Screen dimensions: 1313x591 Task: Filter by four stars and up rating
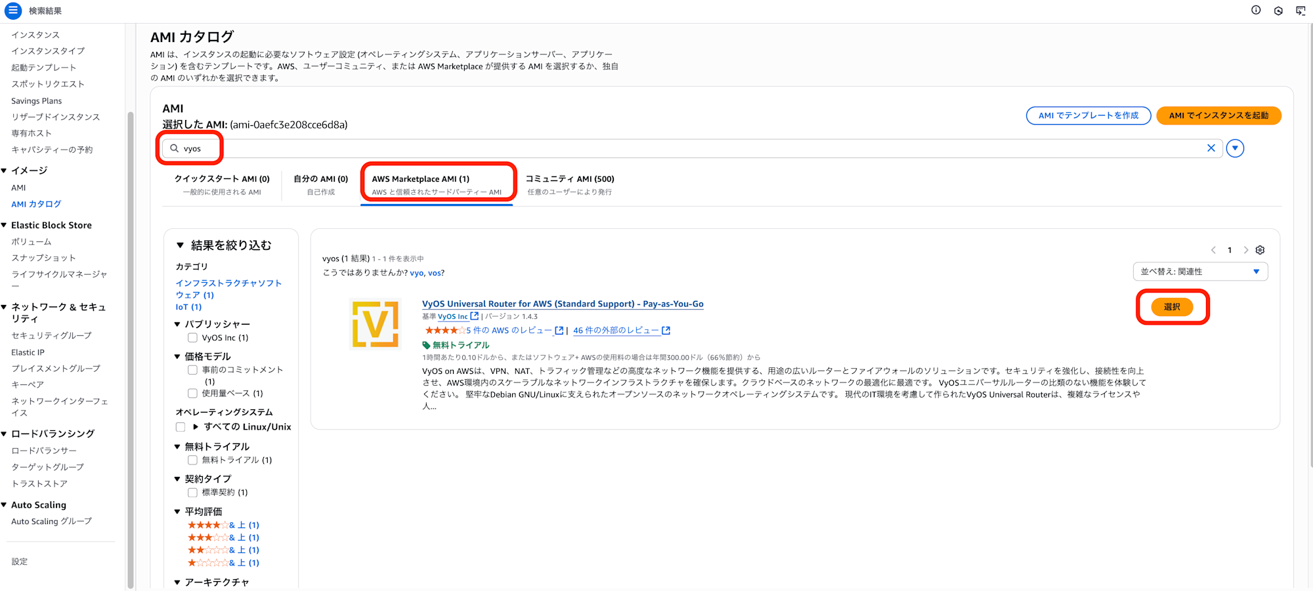[x=223, y=525]
